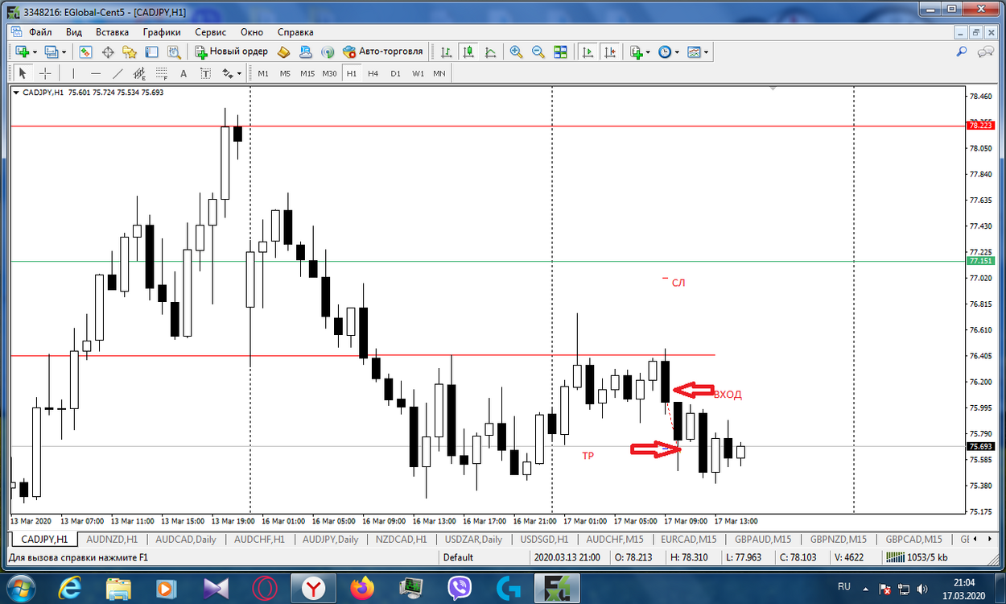The image size is (1006, 604).
Task: Select the equidistant channel tool
Action: click(139, 73)
